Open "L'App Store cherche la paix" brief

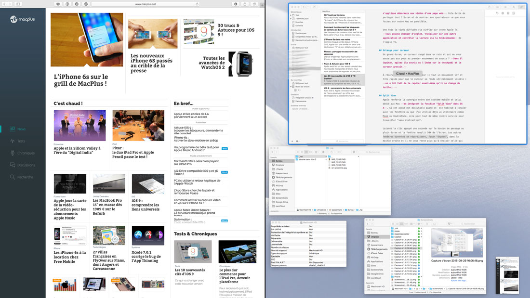click(x=194, y=192)
